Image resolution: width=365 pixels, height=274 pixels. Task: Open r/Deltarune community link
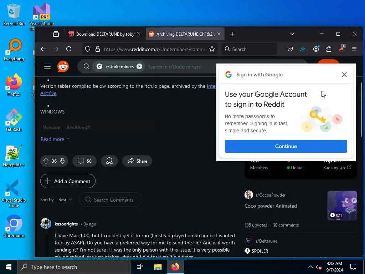click(267, 241)
